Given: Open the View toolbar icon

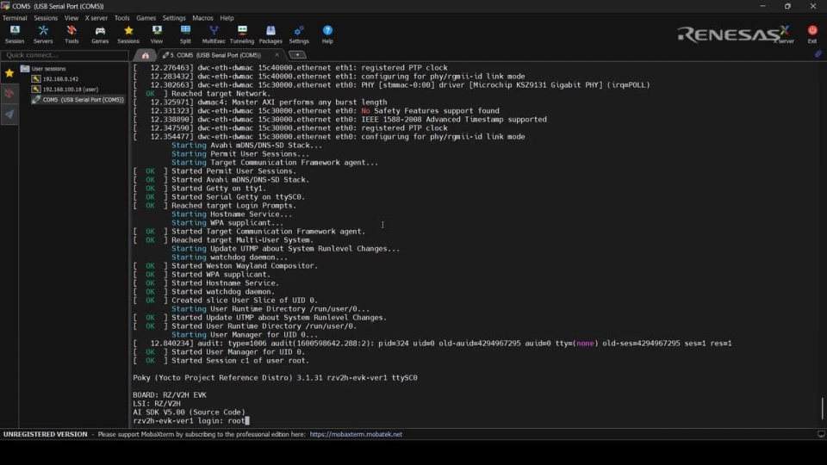Looking at the screenshot, I should [157, 34].
